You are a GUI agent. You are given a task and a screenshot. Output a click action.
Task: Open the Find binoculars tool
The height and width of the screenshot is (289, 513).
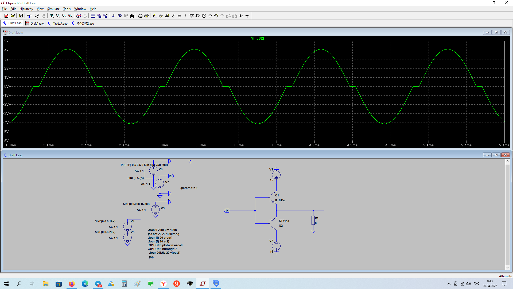[x=132, y=16]
